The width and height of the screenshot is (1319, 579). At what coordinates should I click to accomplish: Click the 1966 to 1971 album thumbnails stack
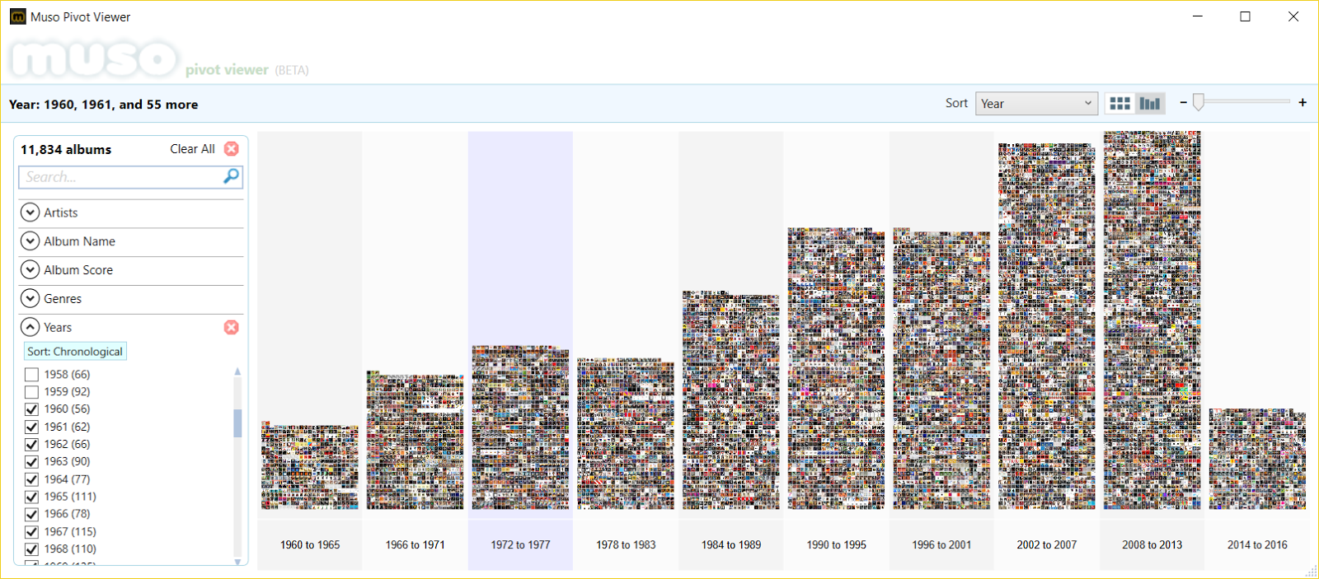coord(415,441)
